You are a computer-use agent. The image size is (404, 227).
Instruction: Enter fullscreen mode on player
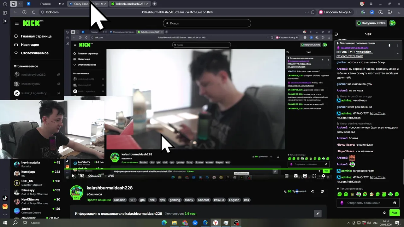(x=314, y=176)
